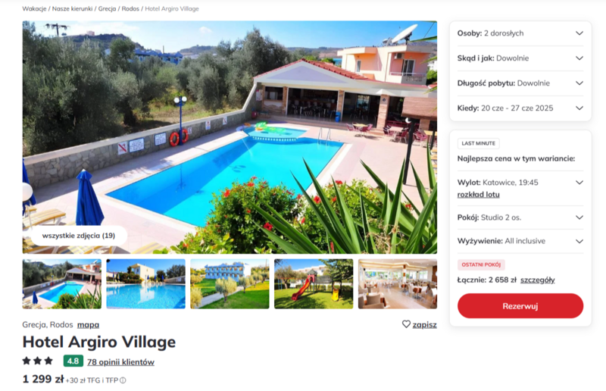
Task: Click the heart icon to save hotel
Action: click(x=406, y=324)
